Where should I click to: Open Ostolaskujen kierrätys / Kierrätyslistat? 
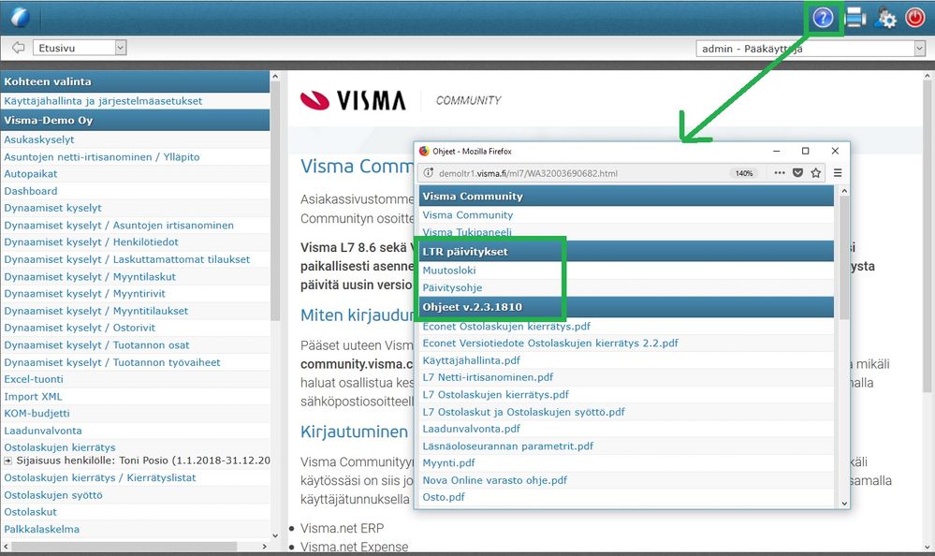(100, 478)
